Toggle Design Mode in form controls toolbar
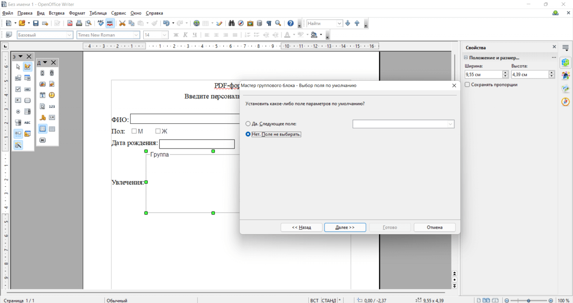Image resolution: width=573 pixels, height=303 pixels. point(28,67)
